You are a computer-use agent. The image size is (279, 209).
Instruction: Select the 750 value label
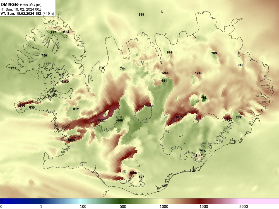[44, 55]
